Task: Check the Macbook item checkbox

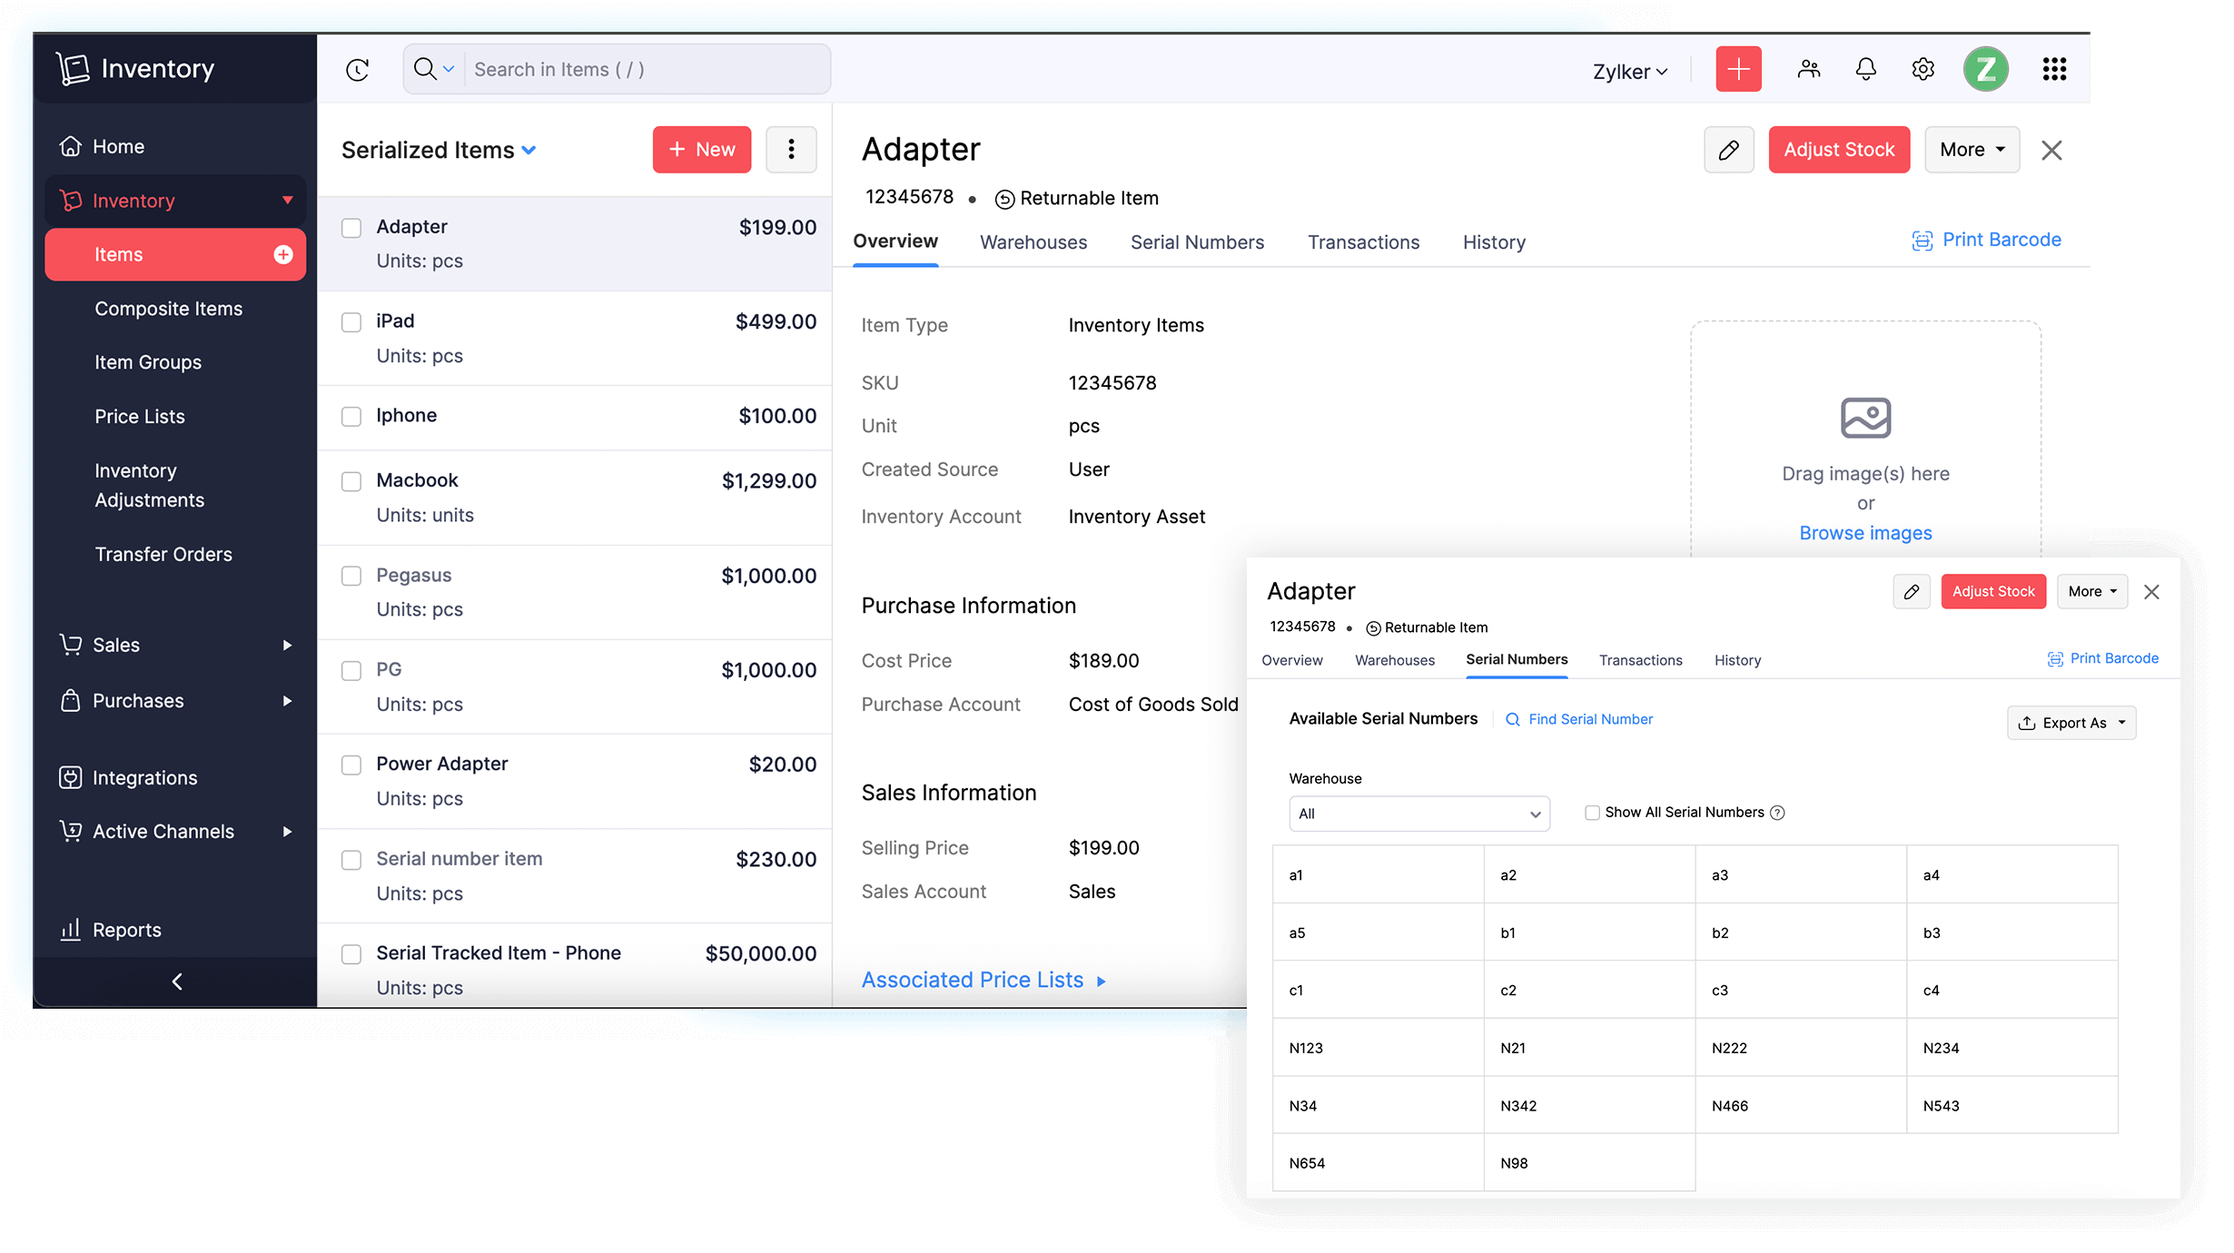Action: click(x=351, y=481)
